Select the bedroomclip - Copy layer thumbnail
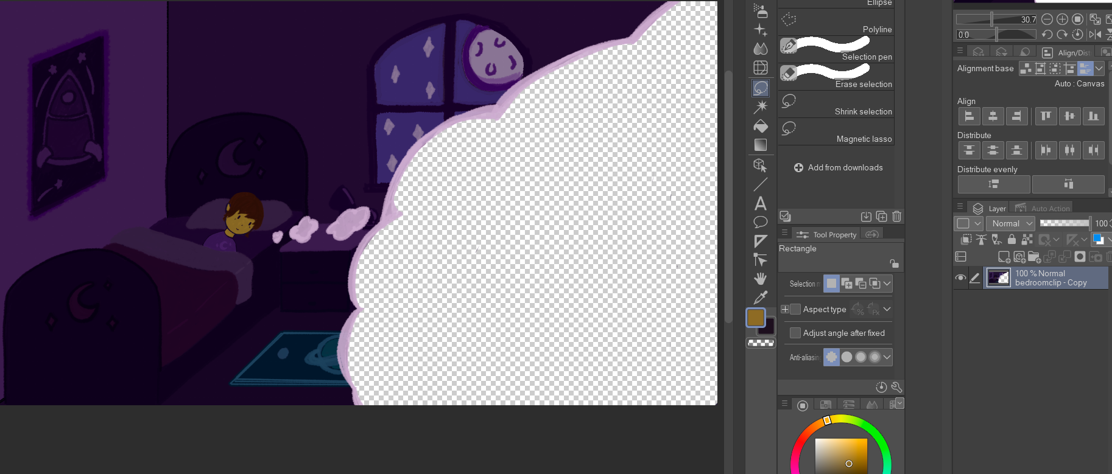Viewport: 1112px width, 474px height. [999, 278]
